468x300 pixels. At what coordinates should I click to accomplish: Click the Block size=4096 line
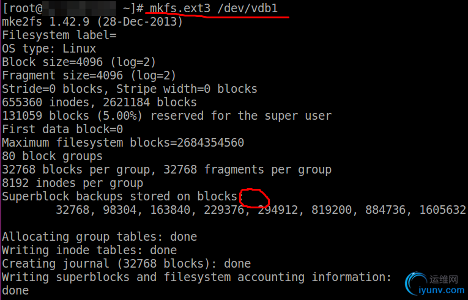tap(79, 62)
